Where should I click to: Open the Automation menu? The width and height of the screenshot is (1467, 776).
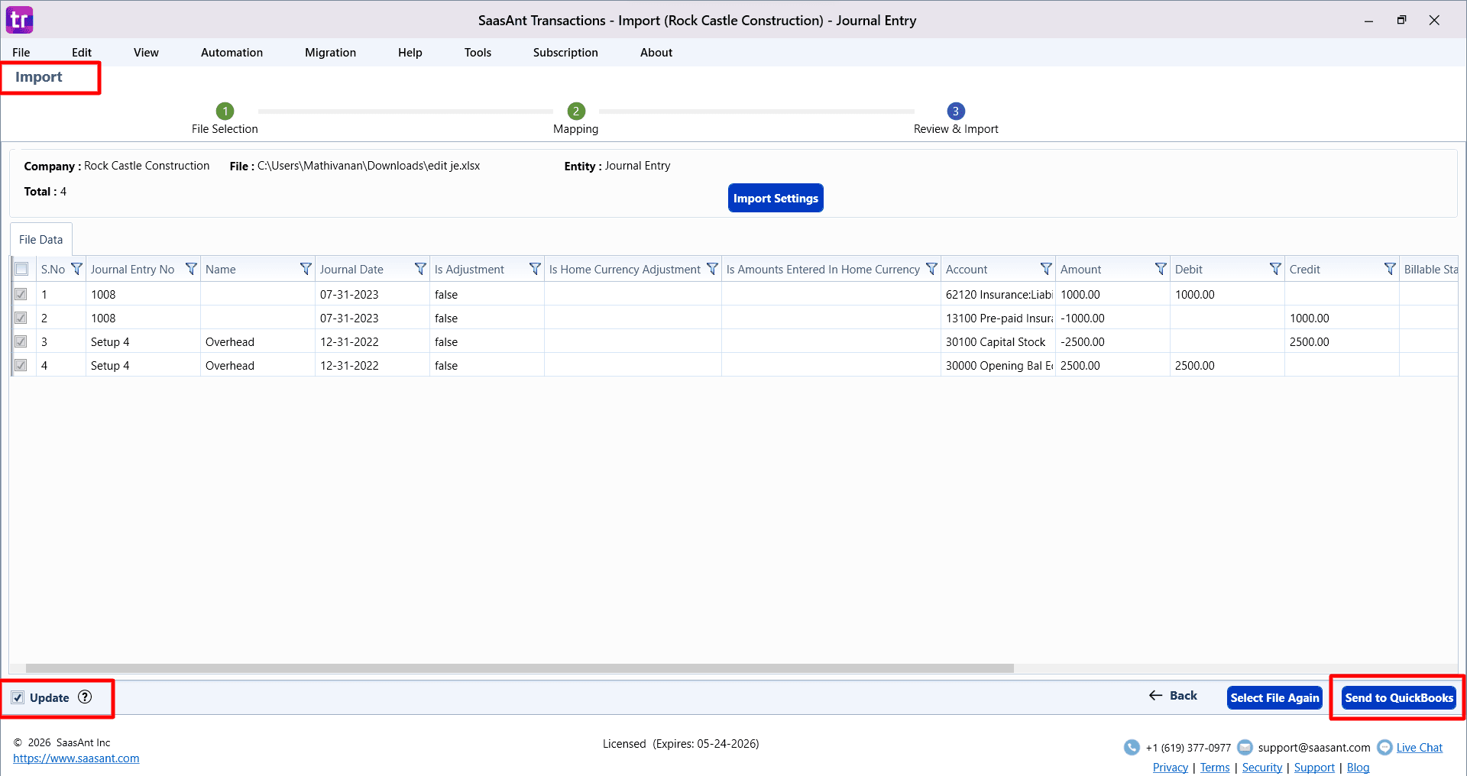tap(232, 52)
